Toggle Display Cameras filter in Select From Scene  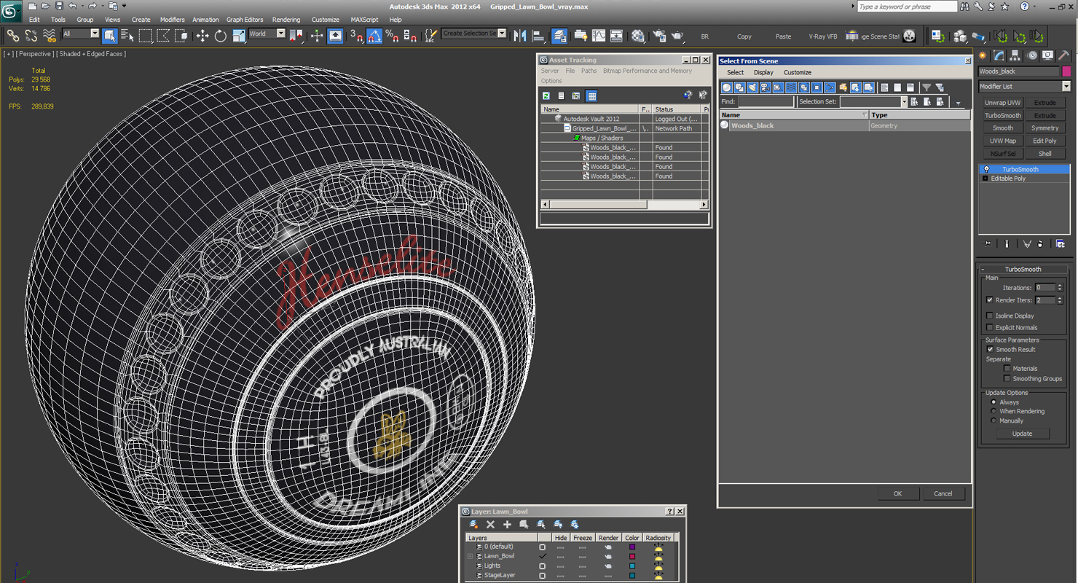tap(765, 87)
